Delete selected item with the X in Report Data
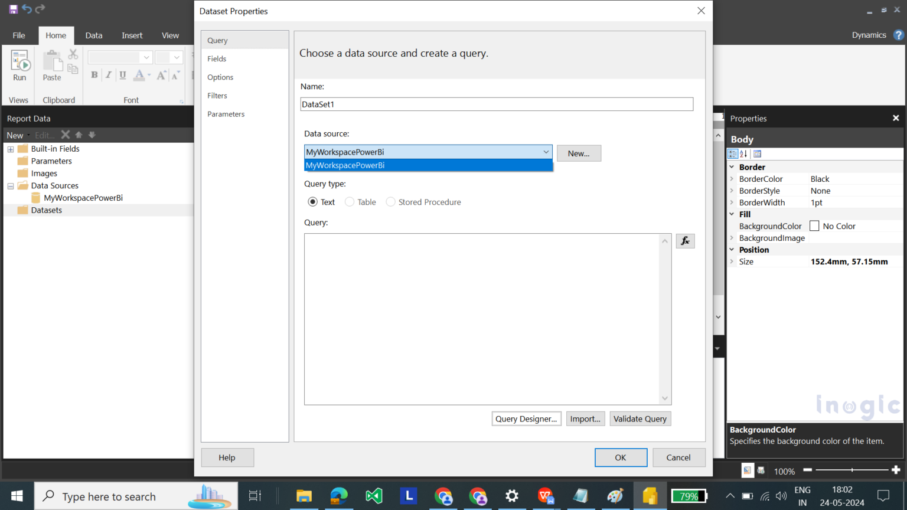Image resolution: width=907 pixels, height=510 pixels. [65, 135]
